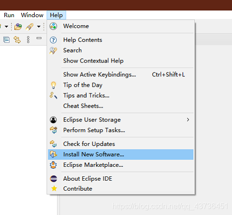Click the Search help icon
232x215 pixels.
click(x=53, y=51)
